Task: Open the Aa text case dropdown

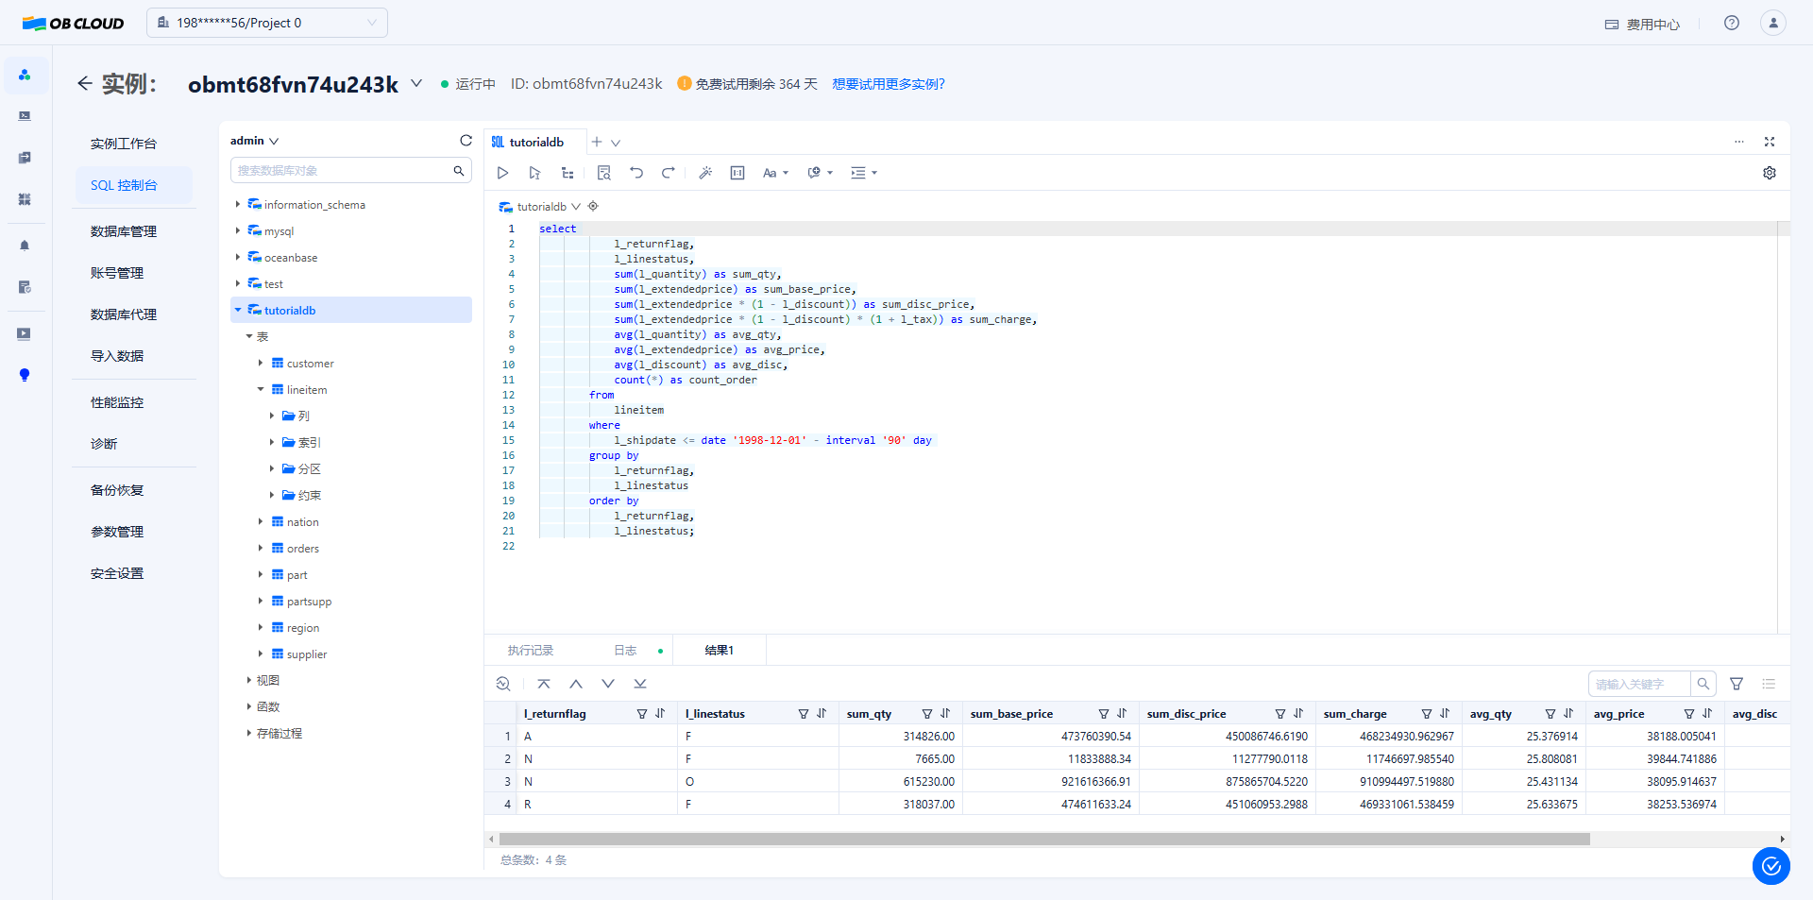Action: 774,173
